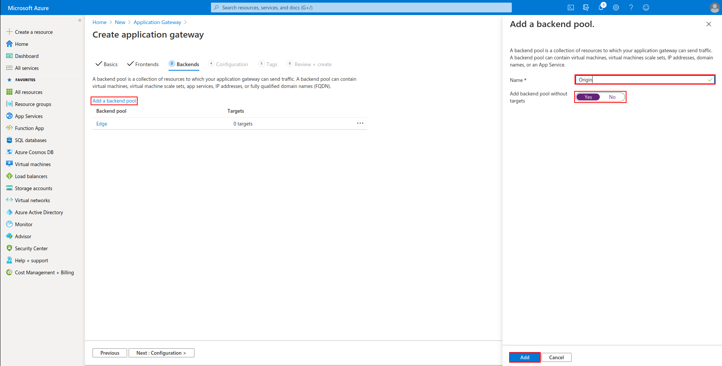This screenshot has width=722, height=366.
Task: Select the Backends tab
Action: pyautogui.click(x=184, y=64)
